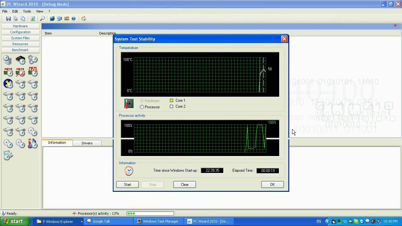This screenshot has height=226, width=402.
Task: Select the MEM benchmark icon with red graph
Action: point(20,72)
